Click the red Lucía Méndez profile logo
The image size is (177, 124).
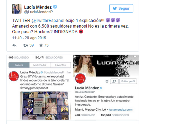coord(80,78)
